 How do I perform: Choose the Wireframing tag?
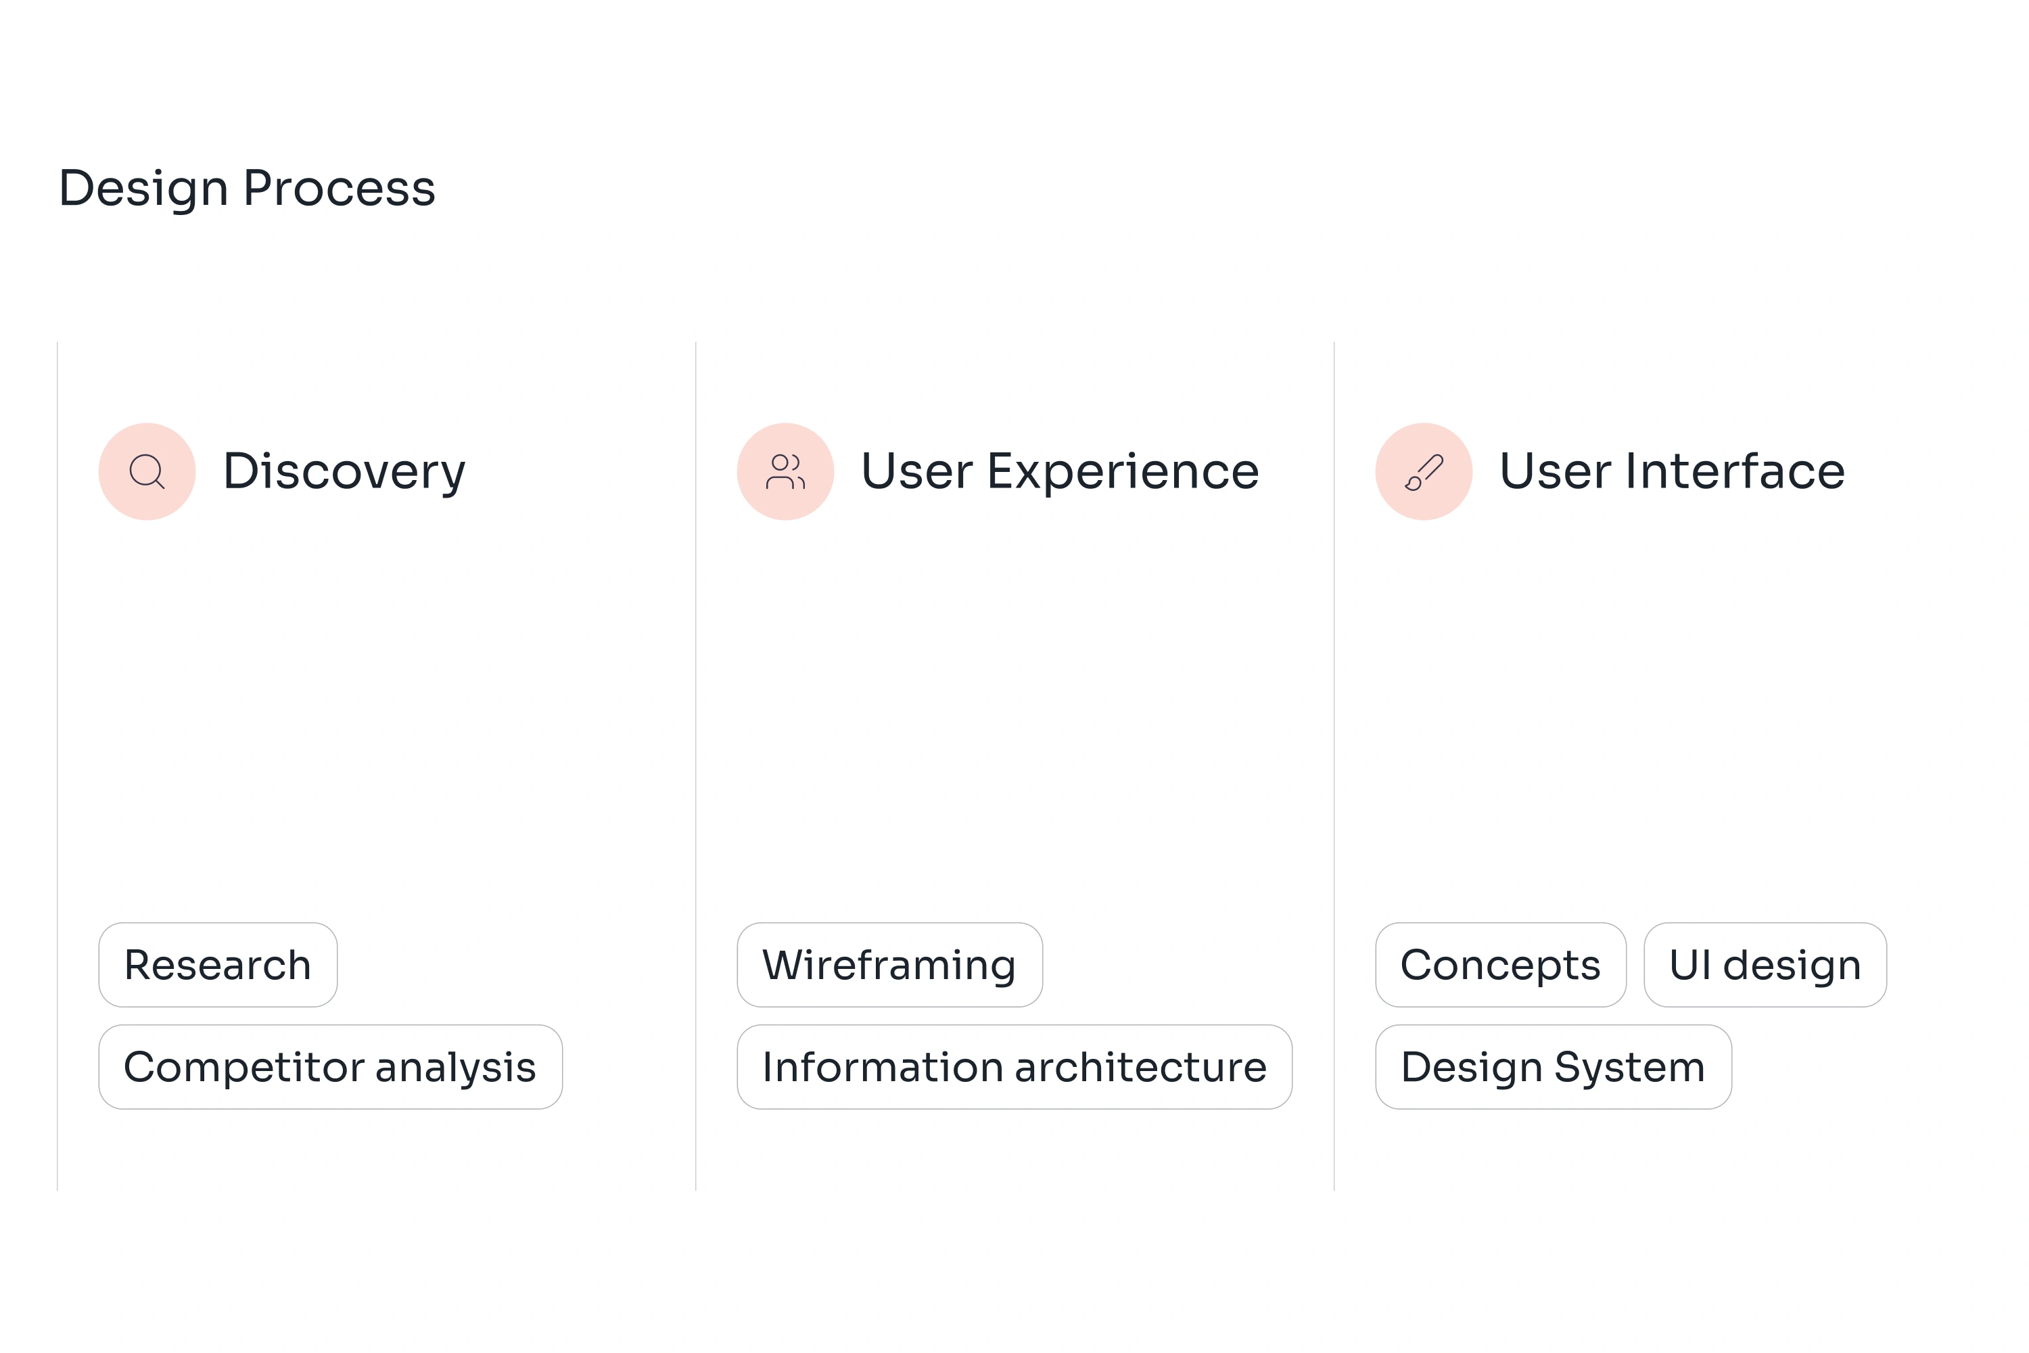[889, 965]
